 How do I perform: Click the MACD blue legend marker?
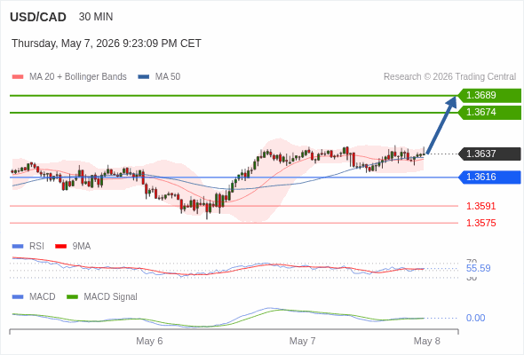[18, 297]
